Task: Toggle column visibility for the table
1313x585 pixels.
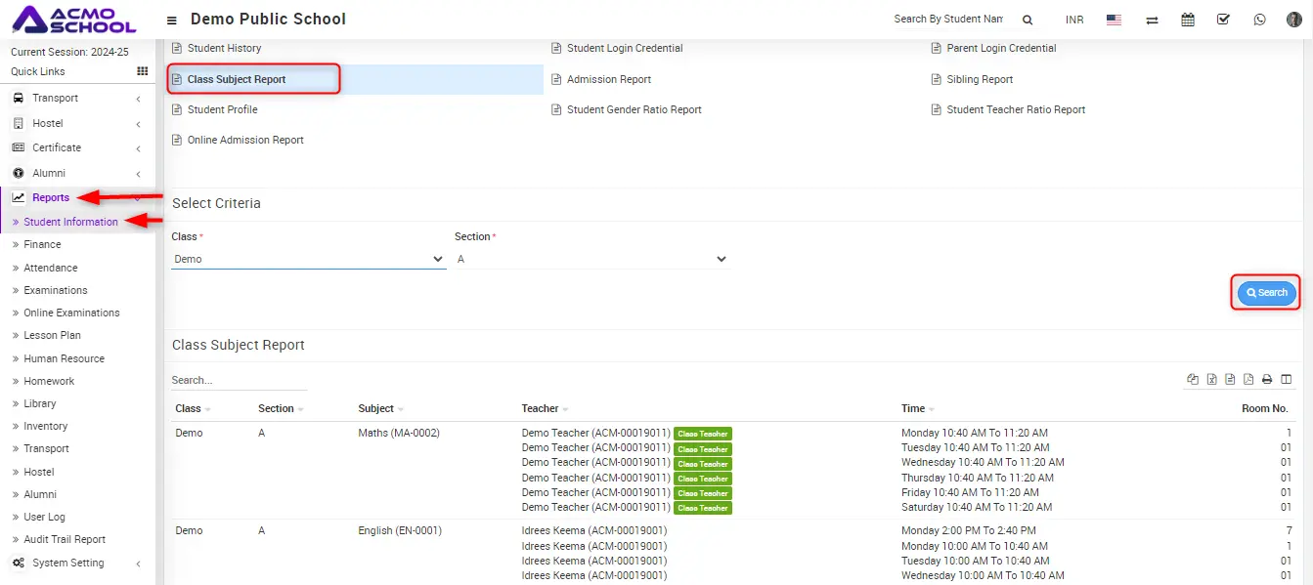Action: (1287, 380)
